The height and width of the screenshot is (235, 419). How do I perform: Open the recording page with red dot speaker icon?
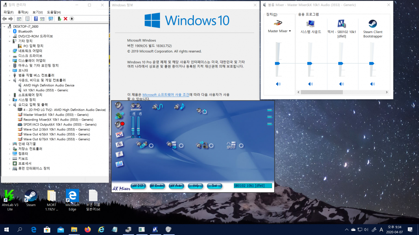click(119, 124)
